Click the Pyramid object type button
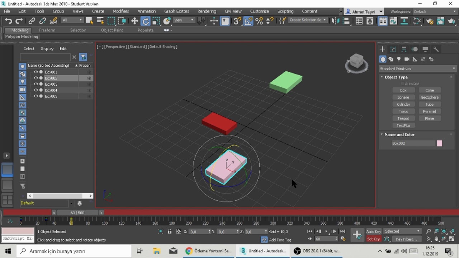The image size is (459, 258). (x=430, y=111)
